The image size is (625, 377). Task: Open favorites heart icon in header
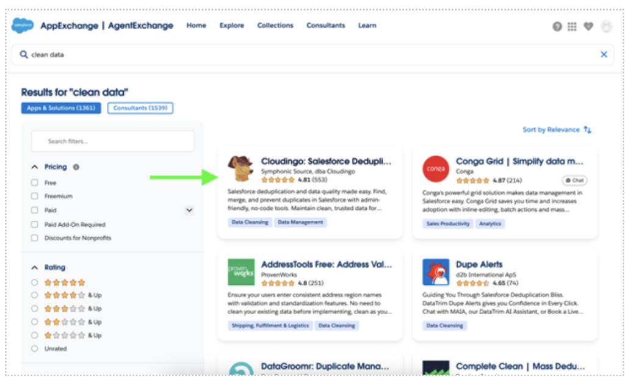tap(588, 26)
